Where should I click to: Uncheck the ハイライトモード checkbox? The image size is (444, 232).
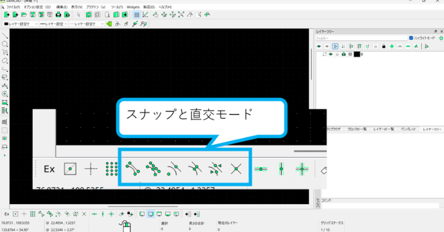coord(411,38)
